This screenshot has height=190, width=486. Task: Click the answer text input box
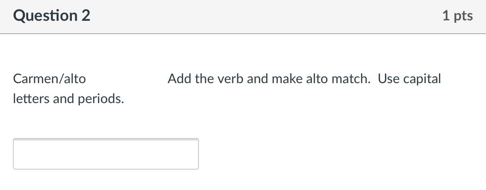click(x=106, y=154)
